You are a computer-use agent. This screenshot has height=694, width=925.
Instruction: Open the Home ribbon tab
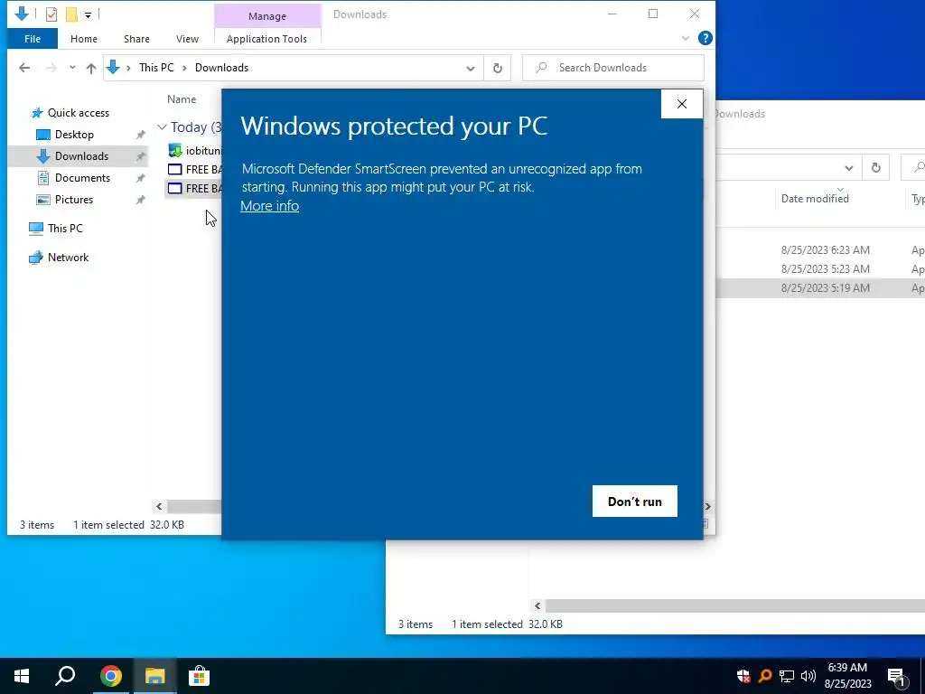coord(84,39)
